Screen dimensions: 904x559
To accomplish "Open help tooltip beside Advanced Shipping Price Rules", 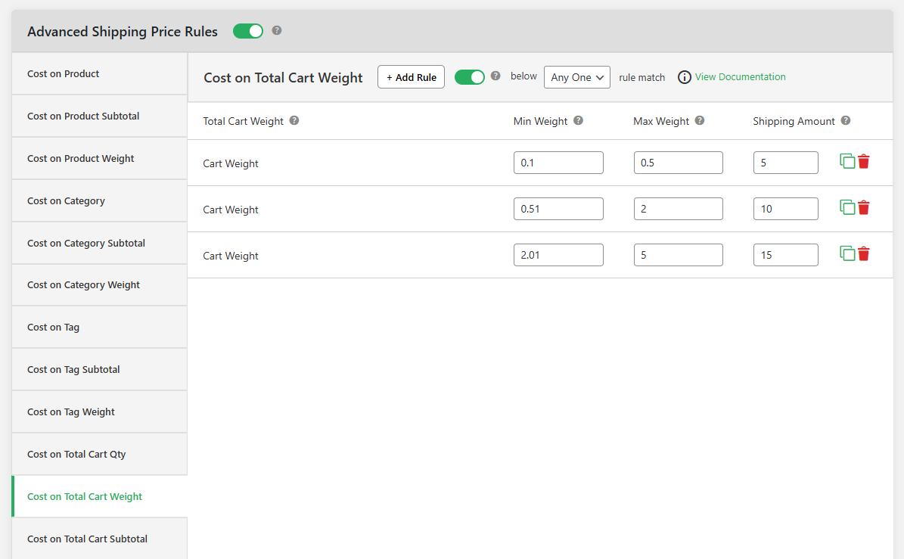I will [277, 30].
